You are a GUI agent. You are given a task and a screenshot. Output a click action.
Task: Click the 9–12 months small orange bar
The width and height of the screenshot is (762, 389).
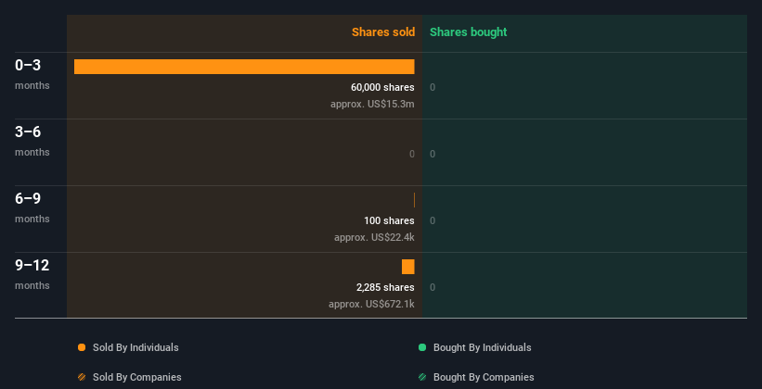click(x=408, y=267)
